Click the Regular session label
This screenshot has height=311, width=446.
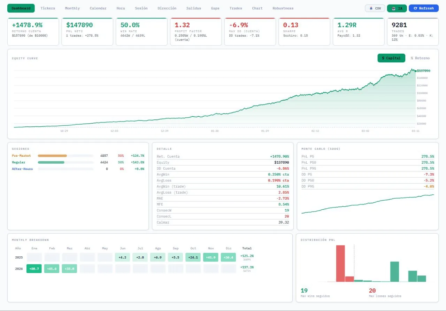coord(18,162)
